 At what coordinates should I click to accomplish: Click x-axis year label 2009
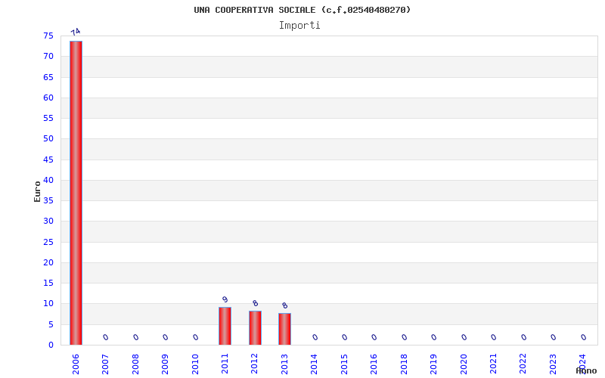tap(165, 364)
